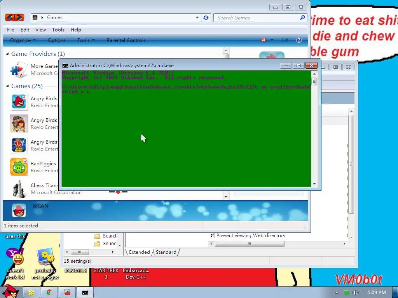The height and width of the screenshot is (298, 398).
Task: Show hidden tray icons arrow
Action: (337, 293)
